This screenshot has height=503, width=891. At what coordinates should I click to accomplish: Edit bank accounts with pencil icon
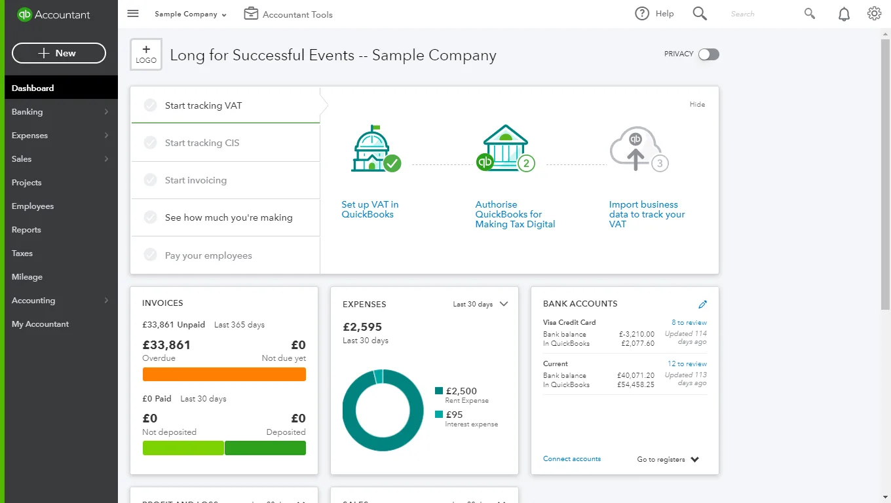(x=703, y=304)
